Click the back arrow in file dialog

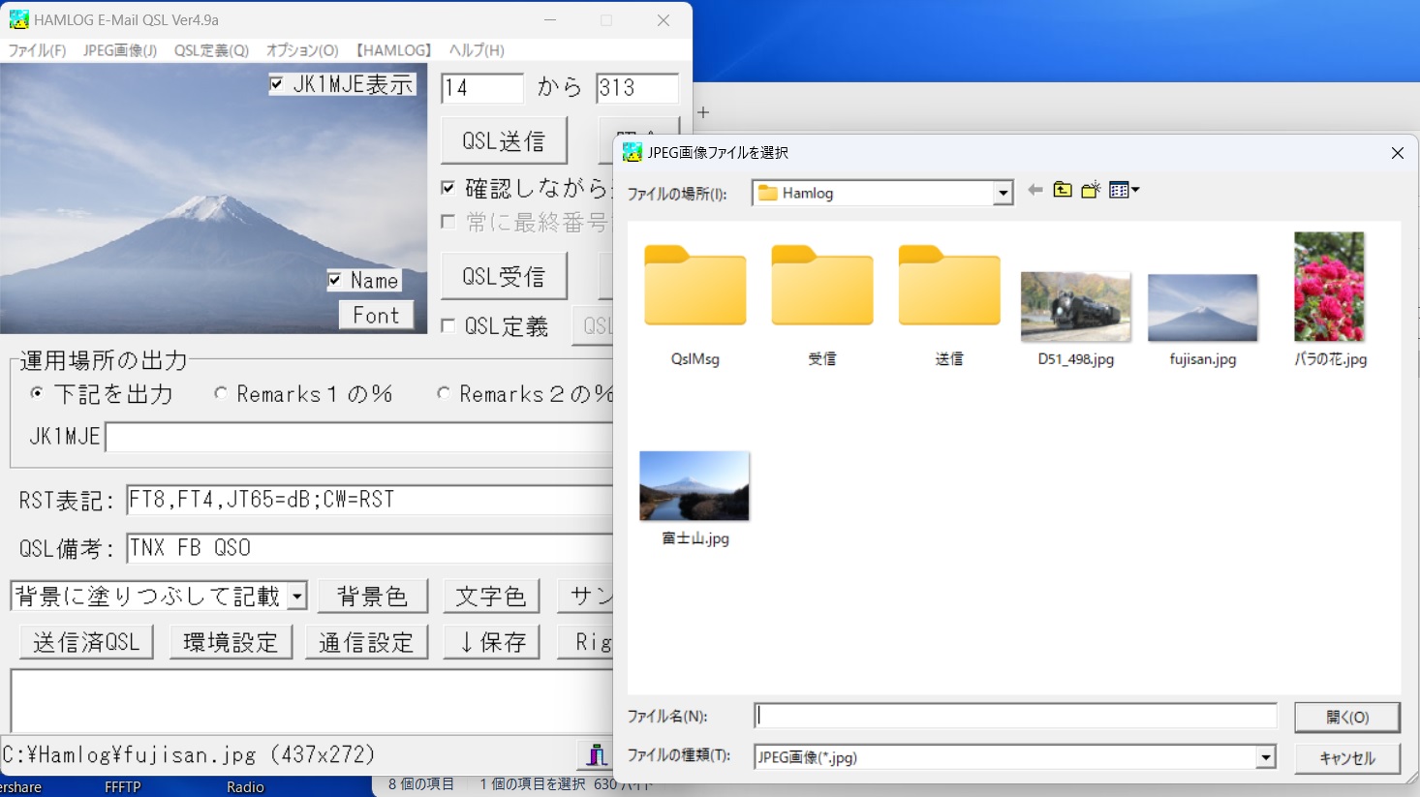tap(1034, 190)
